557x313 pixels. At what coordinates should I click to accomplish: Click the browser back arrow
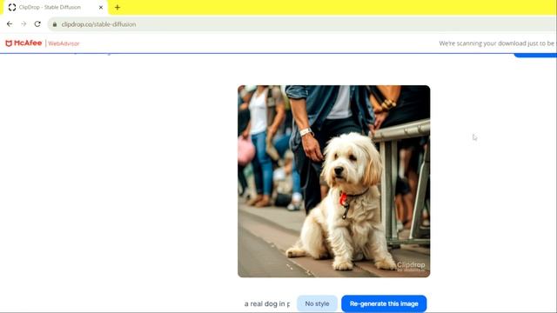tap(10, 24)
